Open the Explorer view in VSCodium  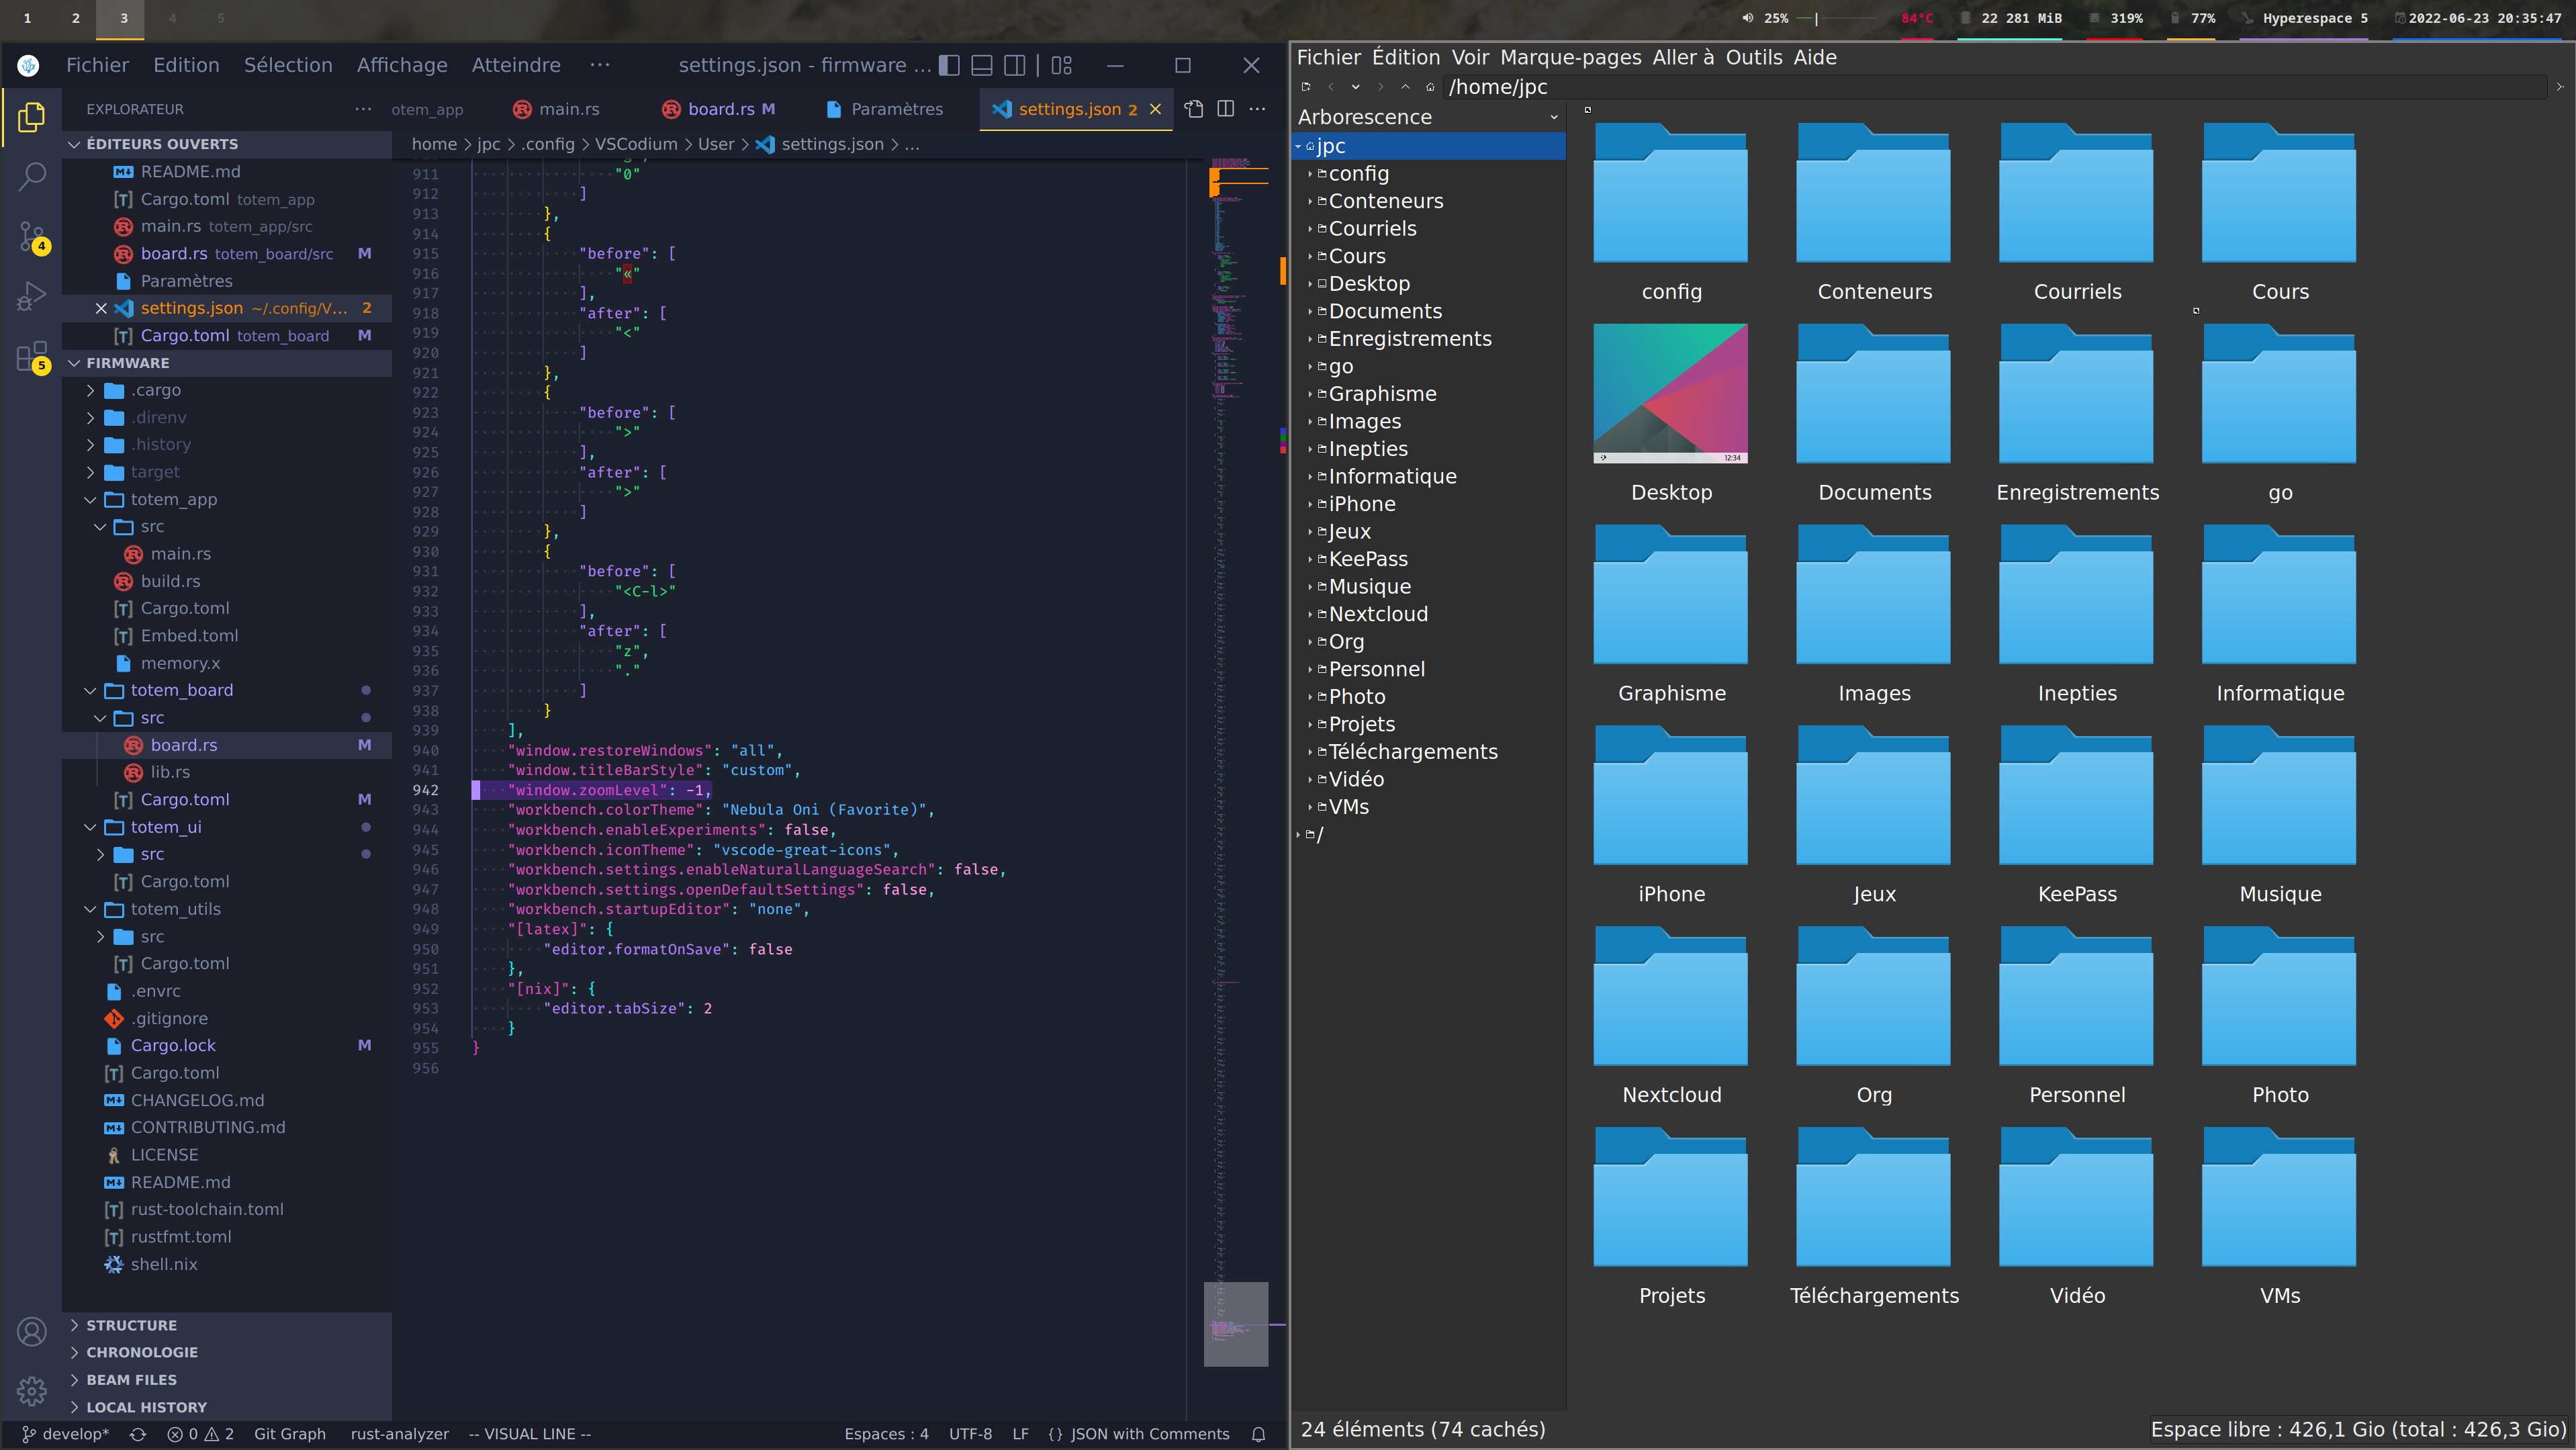tap(31, 117)
